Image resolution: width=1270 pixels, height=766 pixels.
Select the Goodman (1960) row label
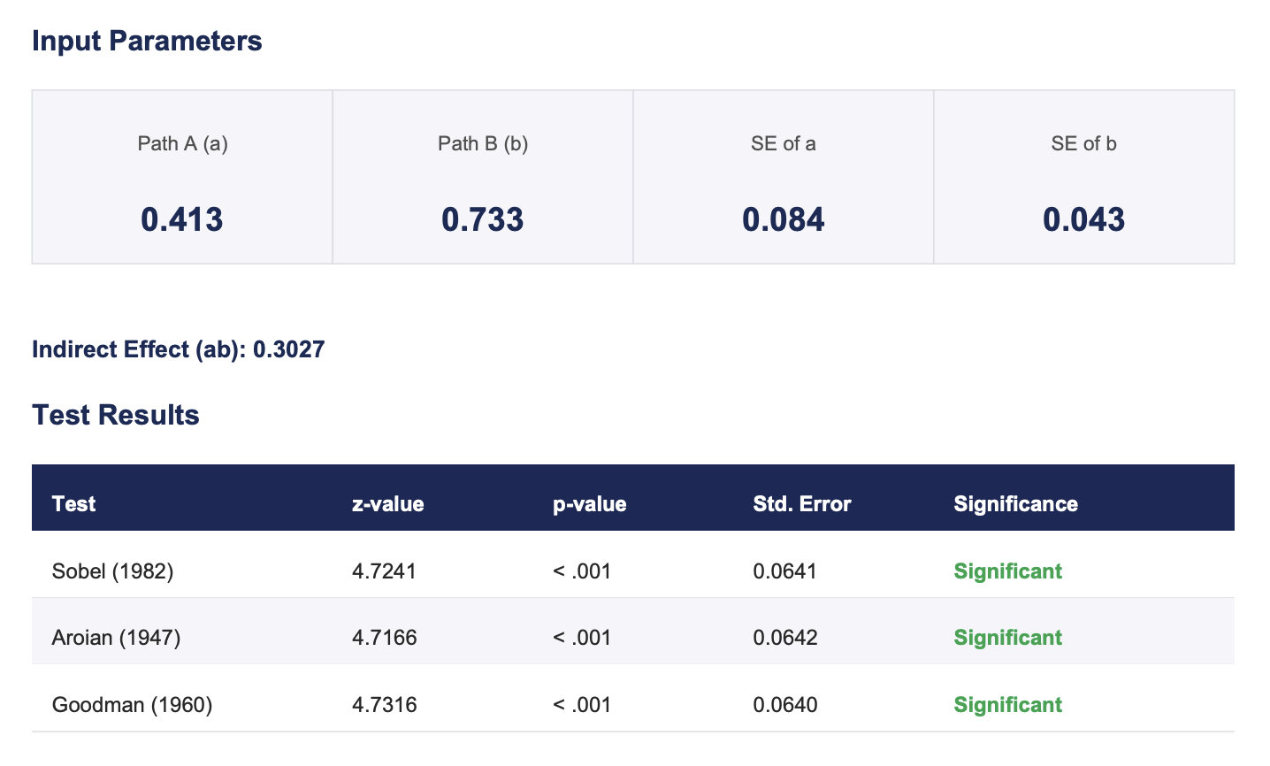[x=132, y=705]
